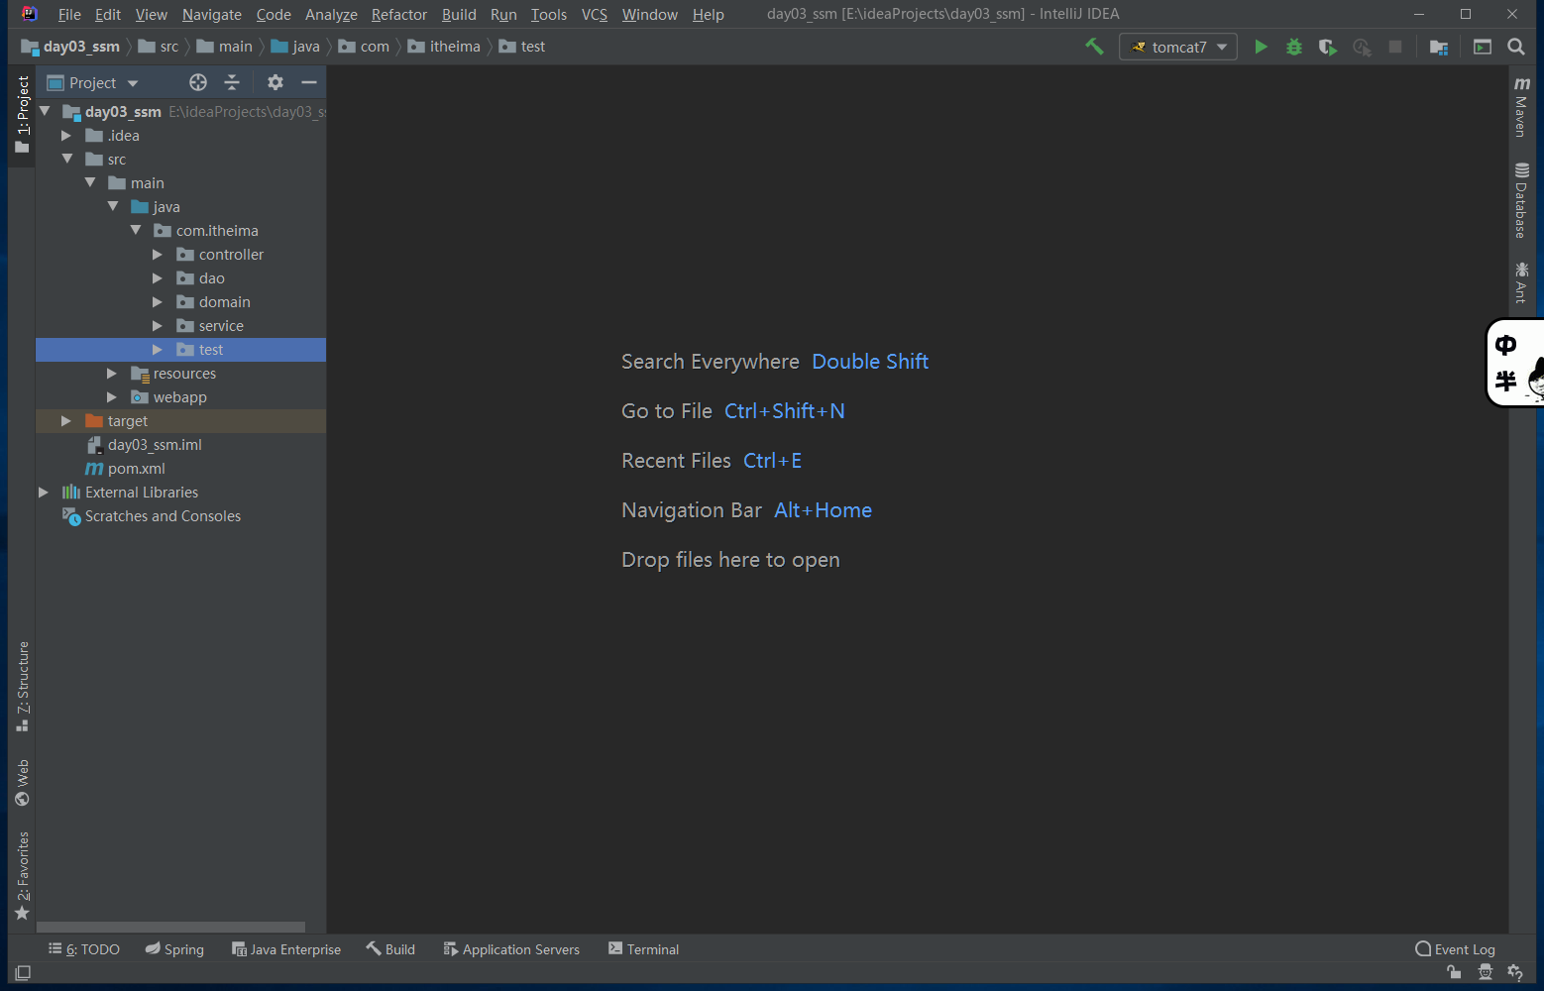Open the Structure side tab
The width and height of the screenshot is (1544, 991).
pos(22,687)
